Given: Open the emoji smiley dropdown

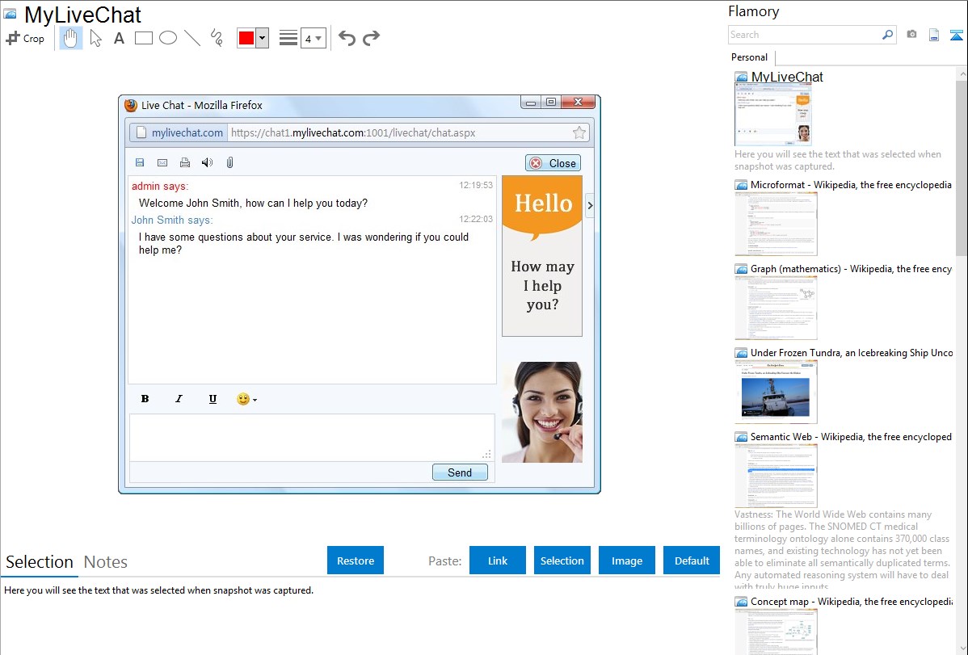Looking at the screenshot, I should tap(246, 399).
